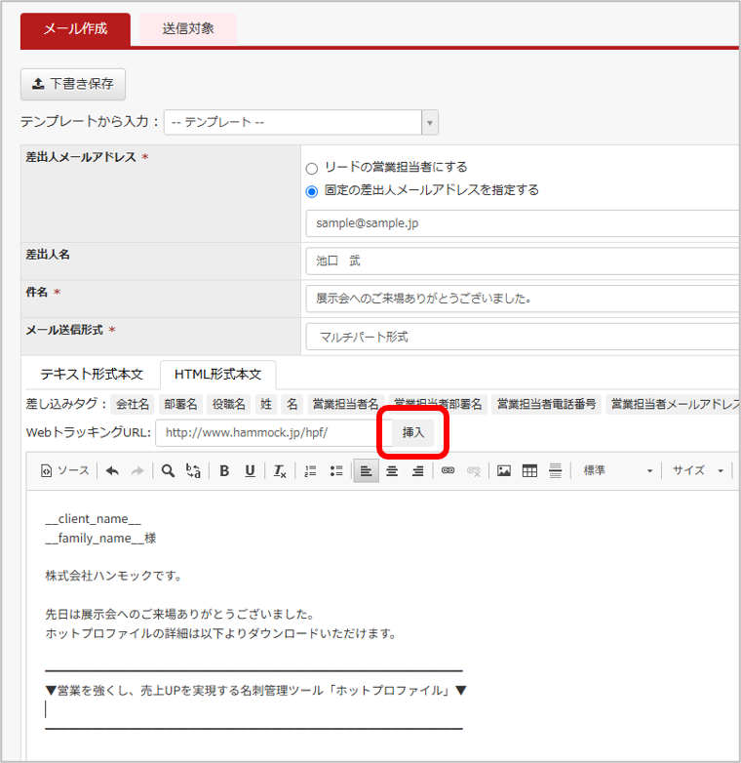Open the 標準 format dropdown

(x=617, y=470)
